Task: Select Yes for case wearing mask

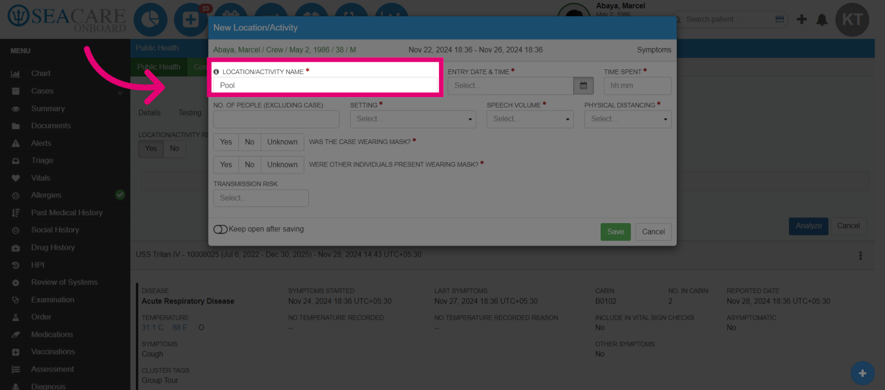Action: click(226, 142)
